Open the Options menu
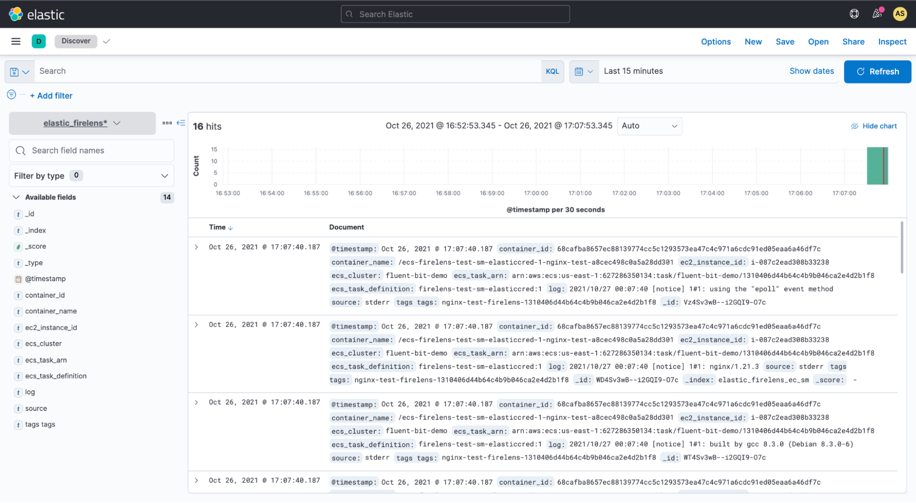 pyautogui.click(x=716, y=42)
